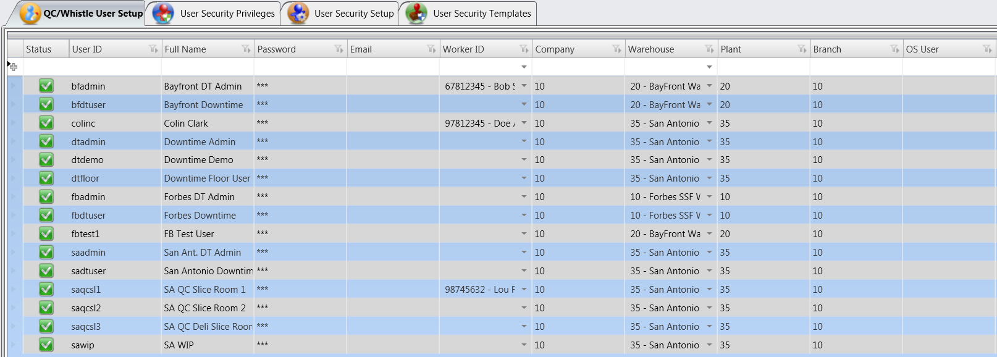Click filter icon in User ID column header

pos(153,49)
